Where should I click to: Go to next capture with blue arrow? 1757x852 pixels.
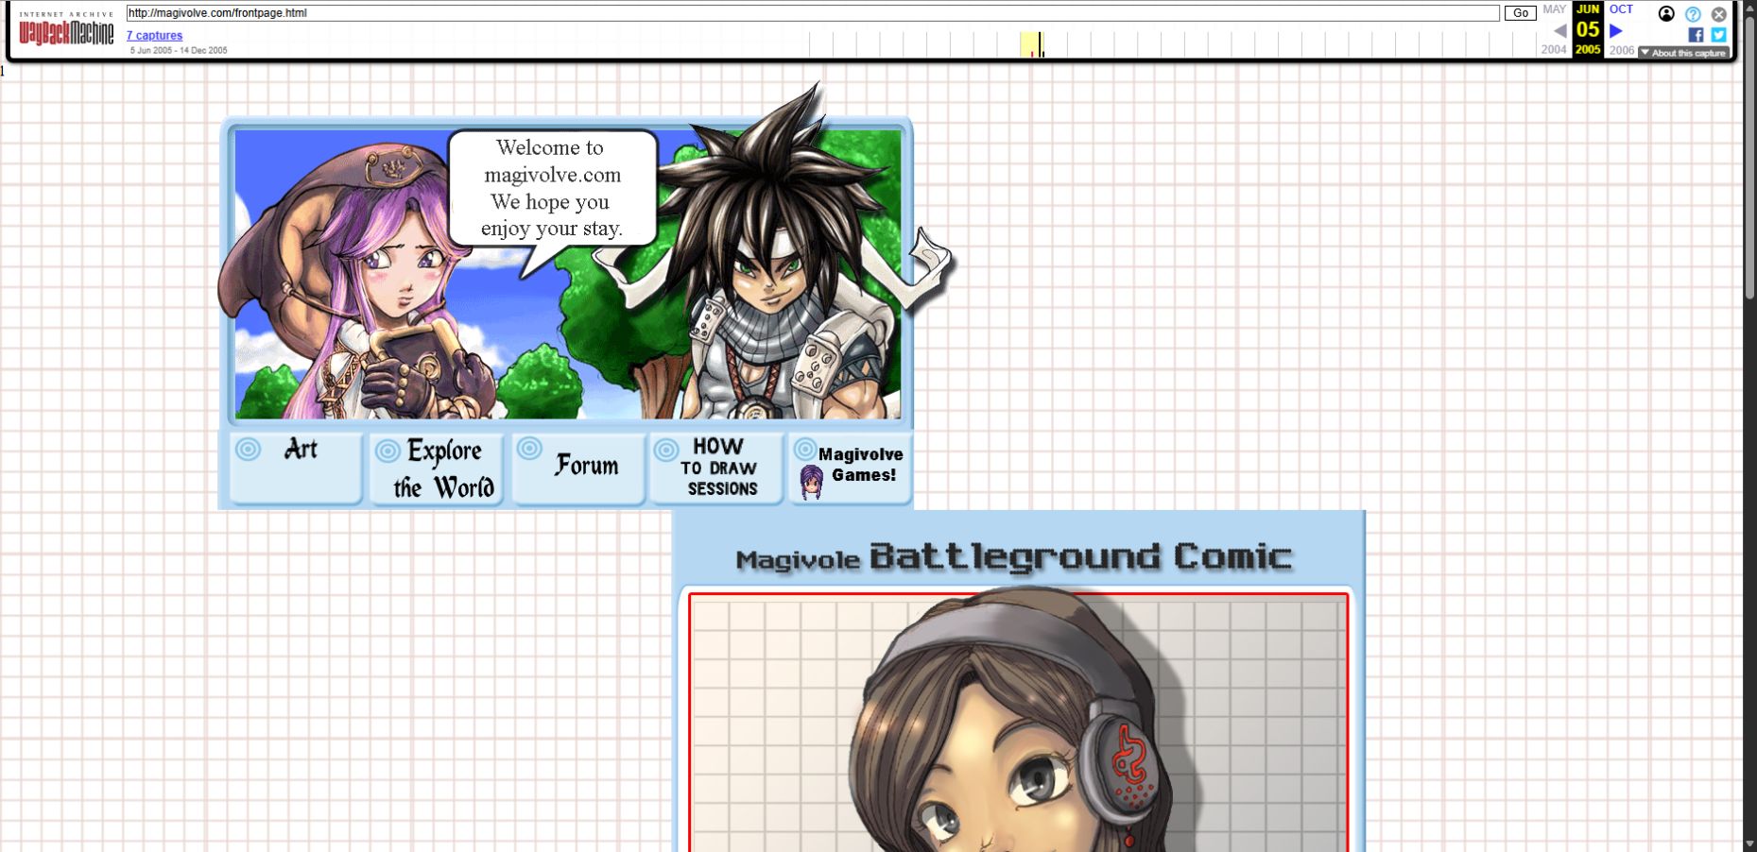click(1616, 30)
